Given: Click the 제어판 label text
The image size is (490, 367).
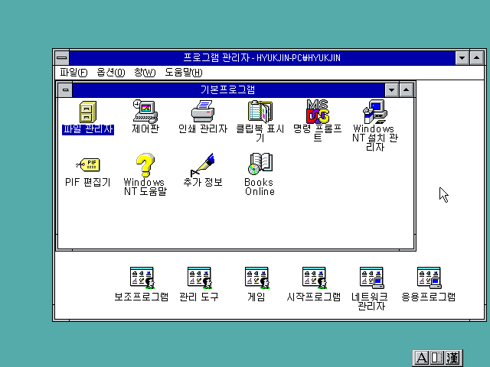Looking at the screenshot, I should point(145,129).
